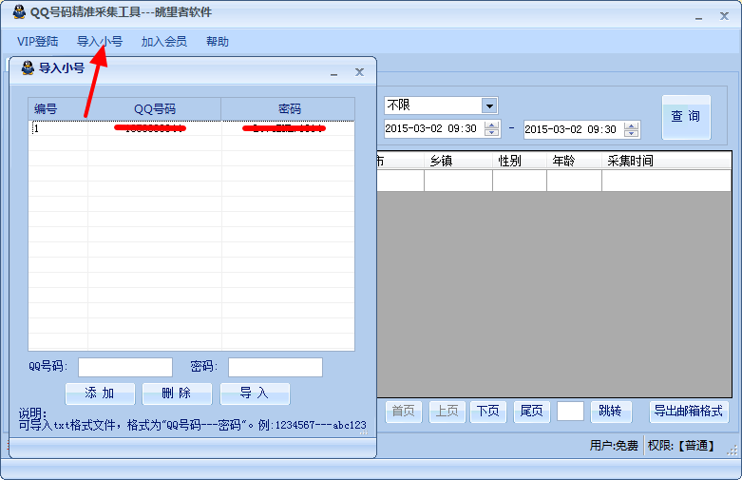This screenshot has height=480, width=742.
Task: Close the 导入小号 dialog
Action: pyautogui.click(x=360, y=72)
